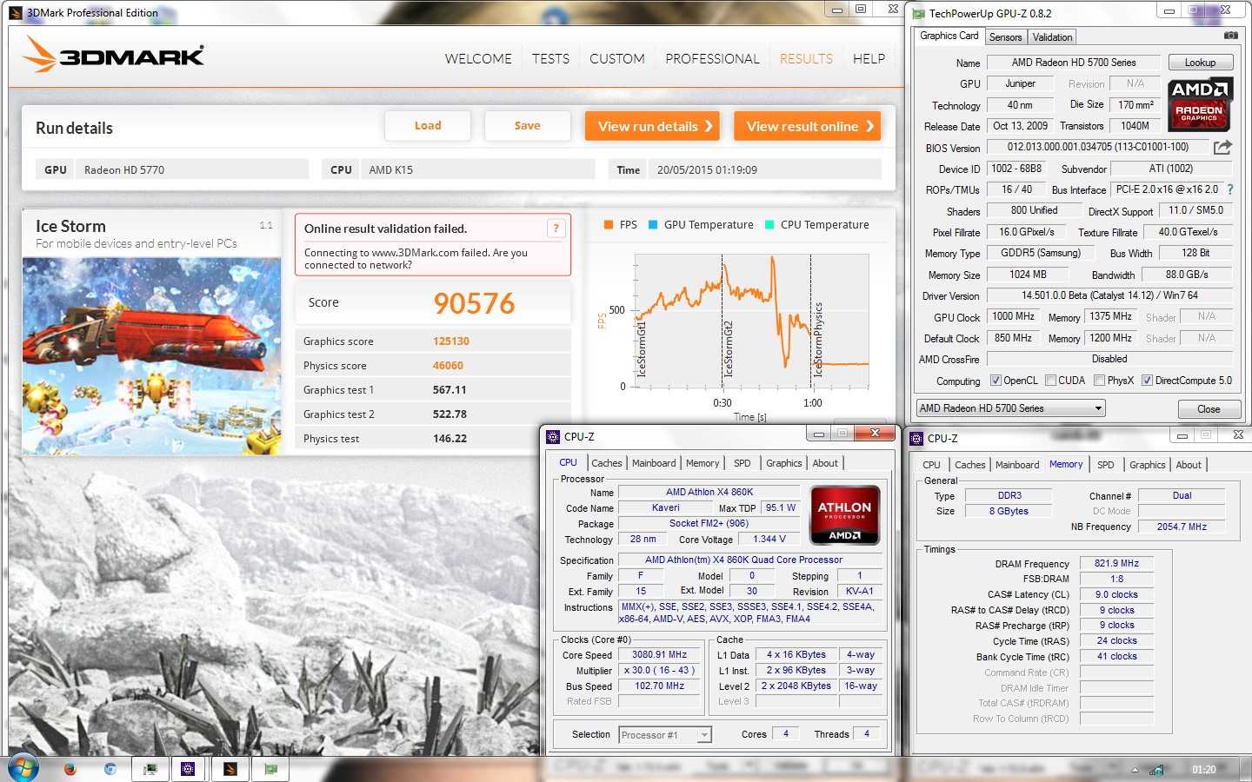The image size is (1252, 782).
Task: Take GPU-Z screenshot with camera icon
Action: click(x=1230, y=36)
